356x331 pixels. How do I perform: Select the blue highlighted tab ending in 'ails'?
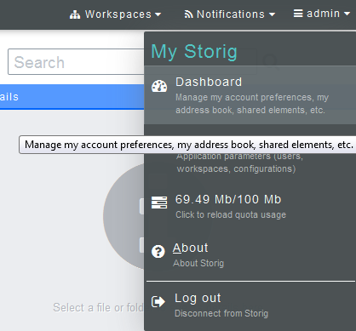(x=72, y=97)
